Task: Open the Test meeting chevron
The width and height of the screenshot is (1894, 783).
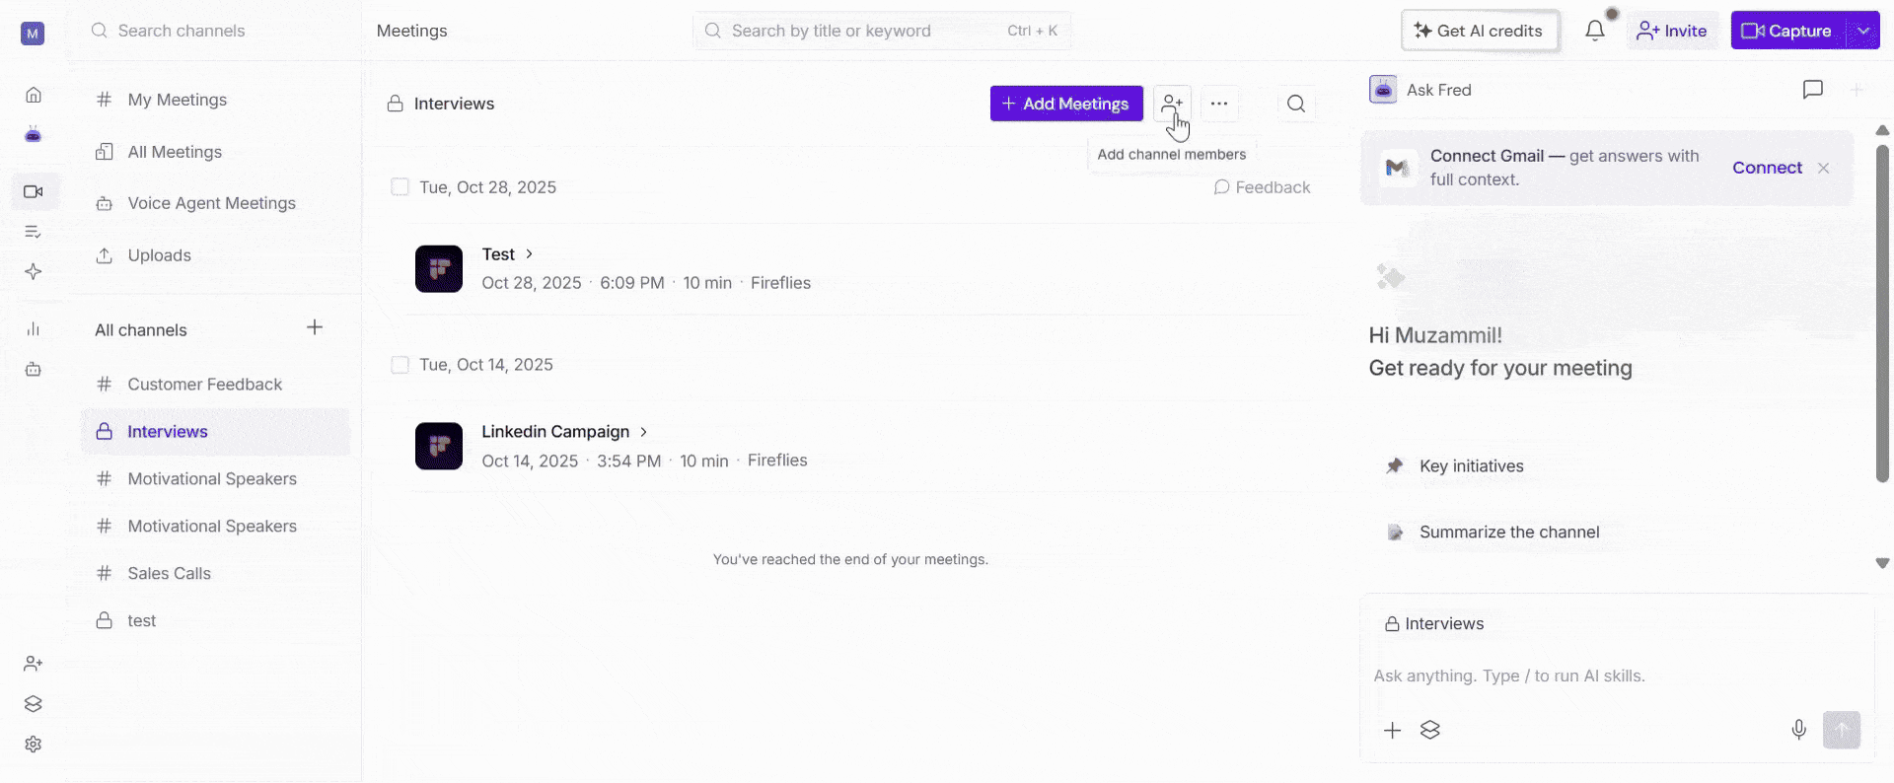Action: coord(530,254)
